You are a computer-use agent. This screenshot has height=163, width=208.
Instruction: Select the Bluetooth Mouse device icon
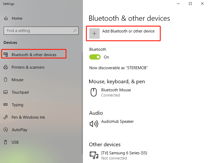[x=94, y=92]
